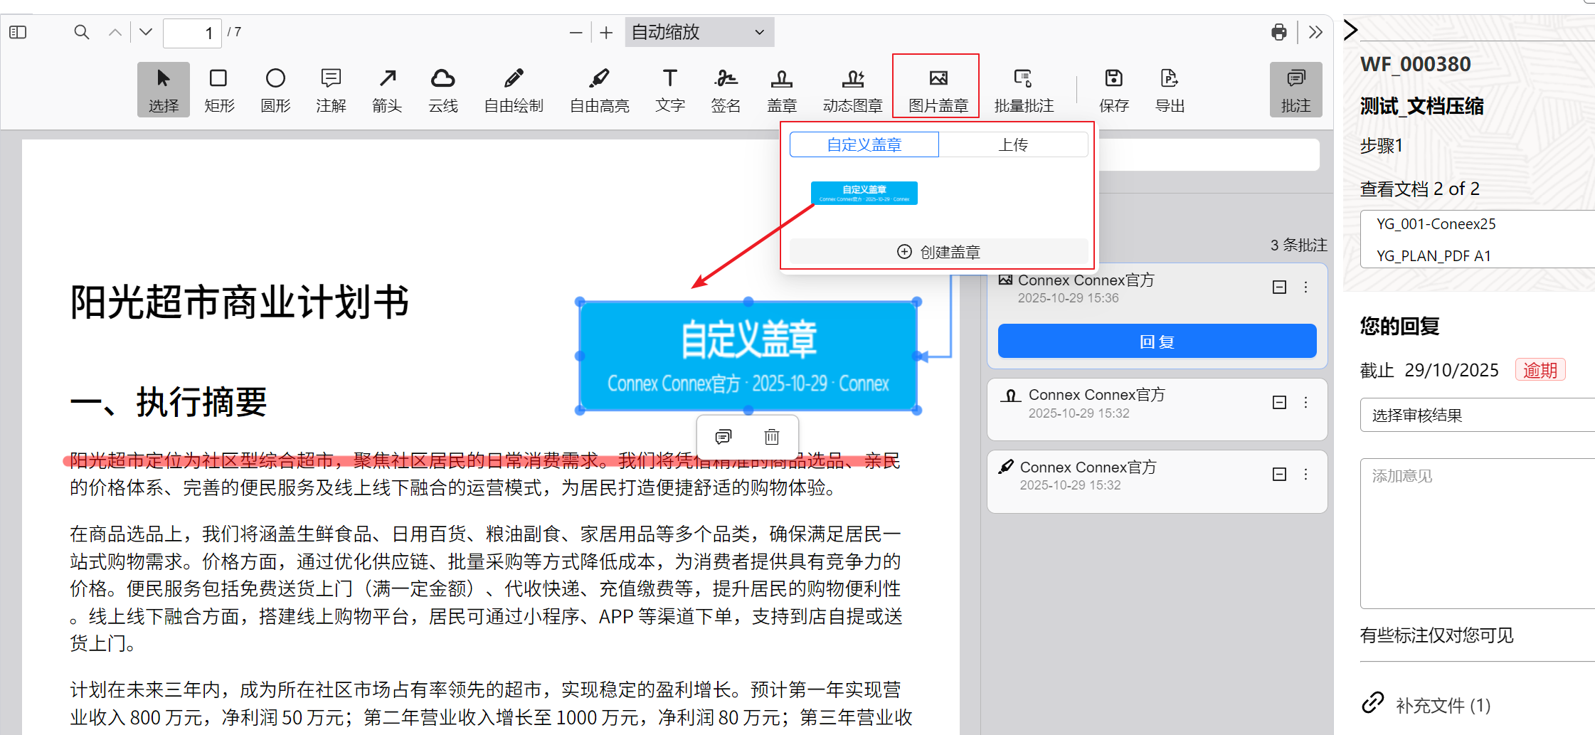
Task: Select the 自定义盖章 tab
Action: [864, 144]
